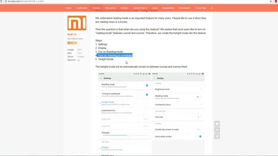Toggle the Timing to scheduled switch
Screen dimensions: 278x156
tap(147, 94)
